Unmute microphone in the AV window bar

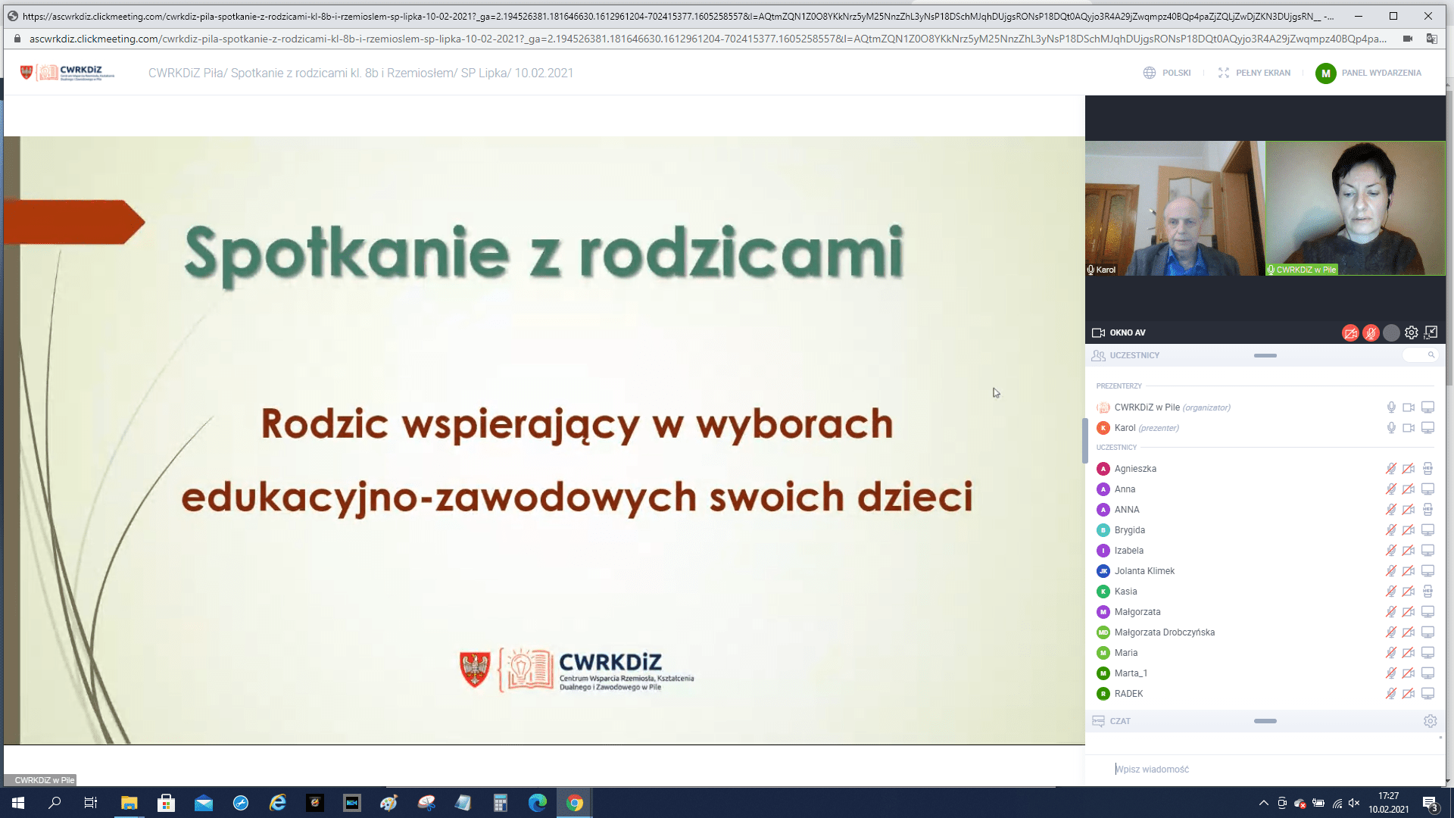click(x=1371, y=333)
